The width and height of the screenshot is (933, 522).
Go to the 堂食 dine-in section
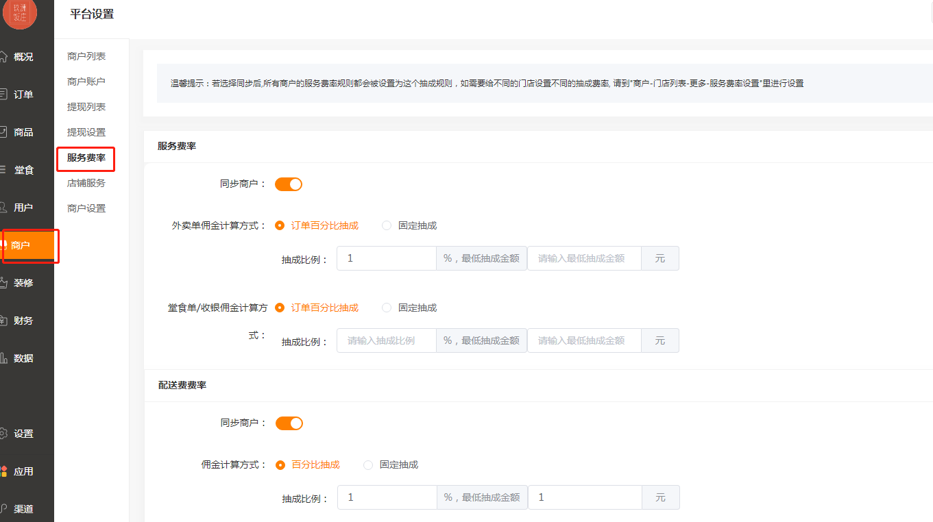23,170
